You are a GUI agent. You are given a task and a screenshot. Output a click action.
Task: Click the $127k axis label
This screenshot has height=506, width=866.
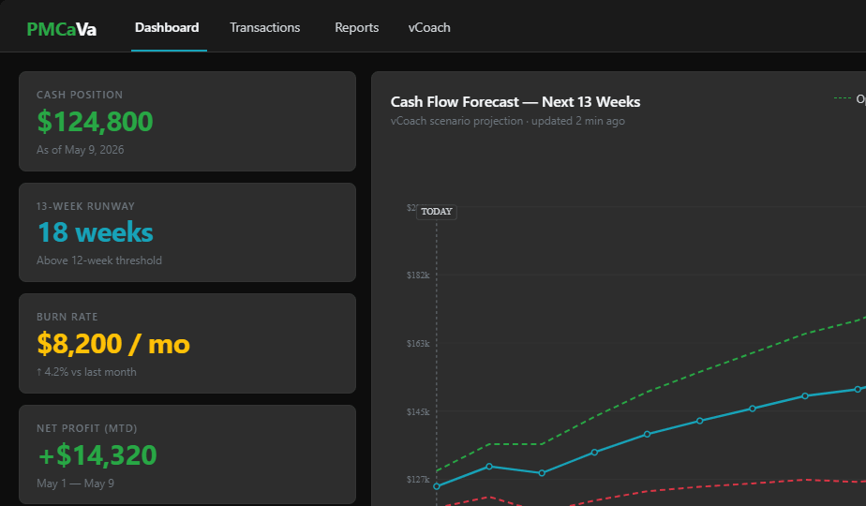click(x=418, y=480)
